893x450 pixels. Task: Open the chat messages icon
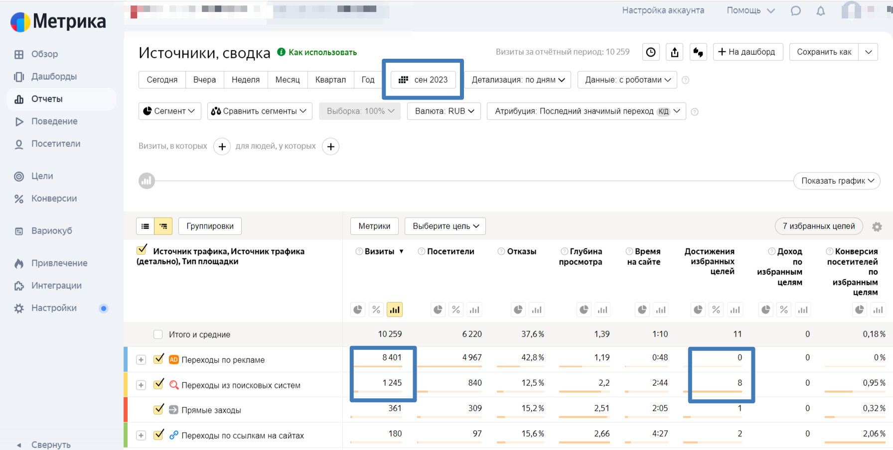click(x=796, y=11)
